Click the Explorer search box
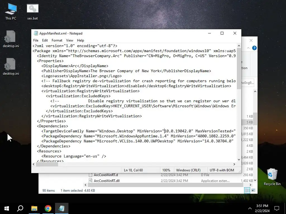The width and height of the screenshot is (286, 214). [248, 83]
